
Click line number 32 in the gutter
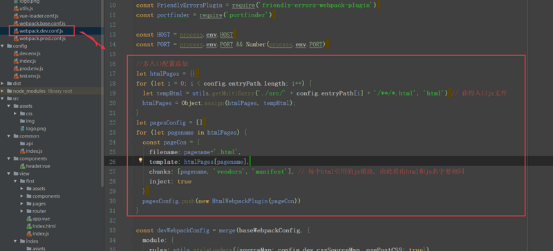112,221
